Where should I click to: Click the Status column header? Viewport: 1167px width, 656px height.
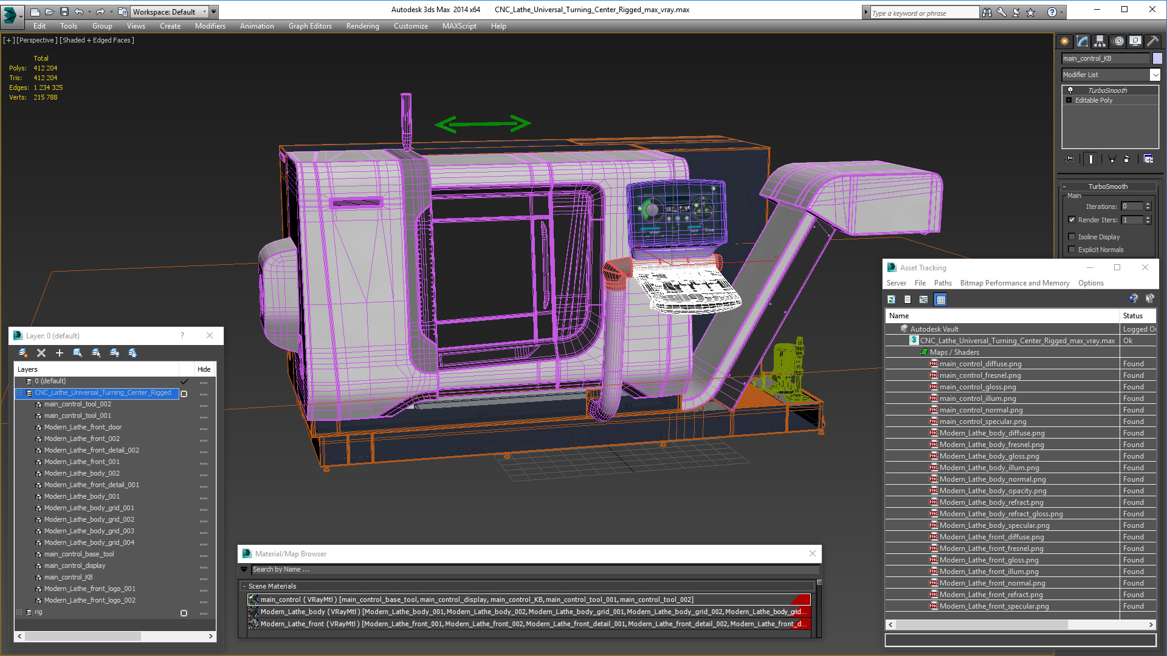[1138, 316]
